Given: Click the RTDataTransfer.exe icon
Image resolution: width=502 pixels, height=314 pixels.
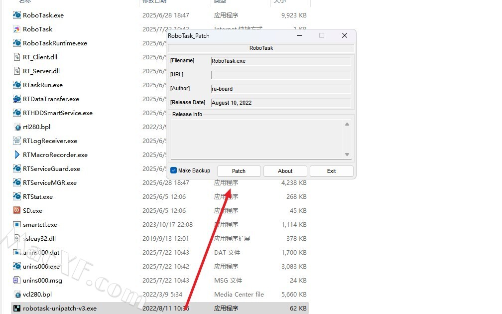Looking at the screenshot, I should (16, 99).
